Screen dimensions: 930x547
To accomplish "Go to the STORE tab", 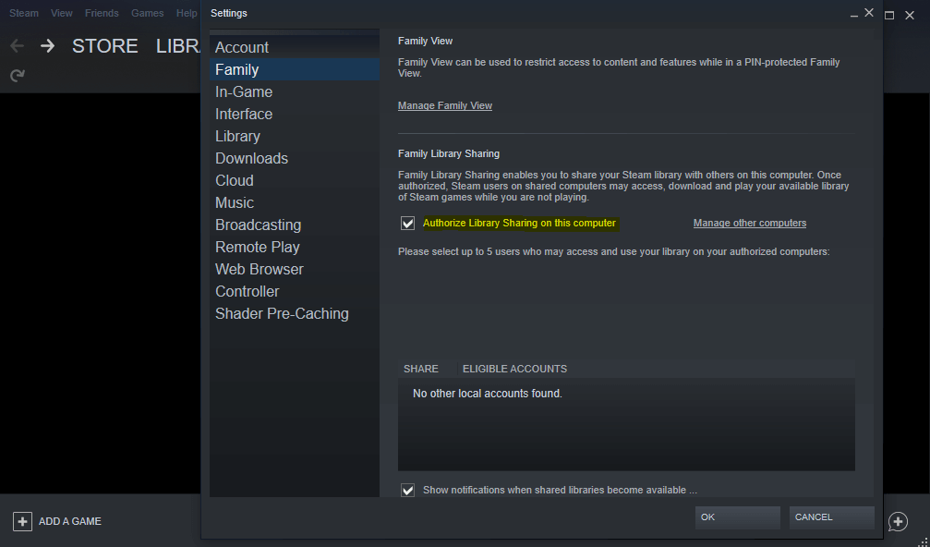I will (104, 46).
